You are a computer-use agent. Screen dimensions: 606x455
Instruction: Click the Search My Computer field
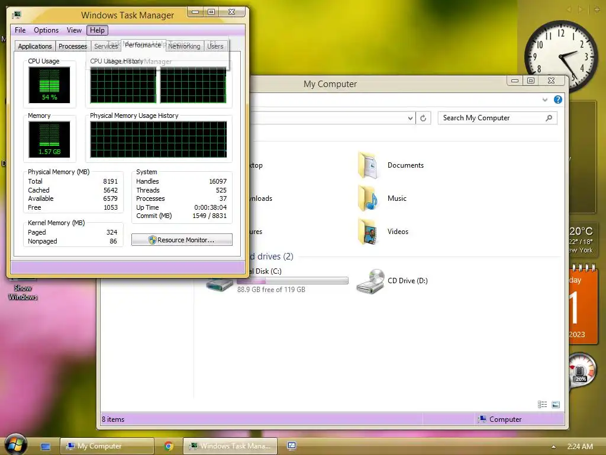click(497, 118)
